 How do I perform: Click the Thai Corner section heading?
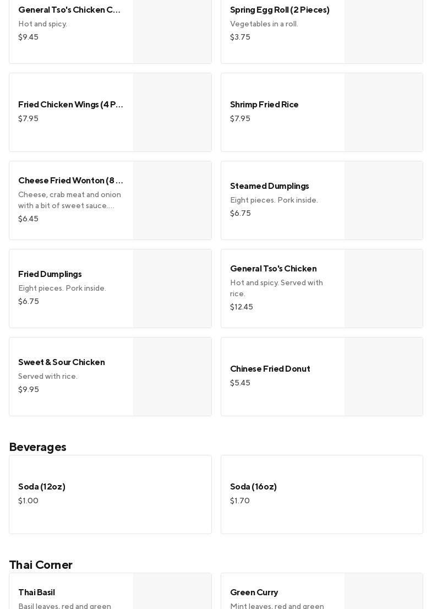pos(41,565)
